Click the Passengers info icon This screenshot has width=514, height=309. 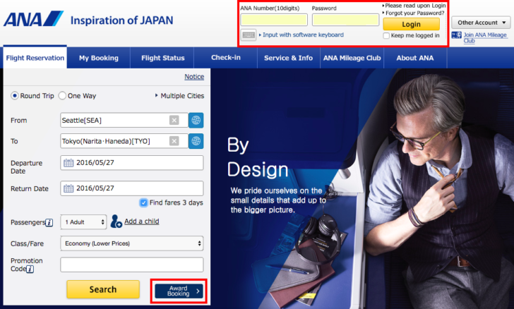(x=49, y=223)
